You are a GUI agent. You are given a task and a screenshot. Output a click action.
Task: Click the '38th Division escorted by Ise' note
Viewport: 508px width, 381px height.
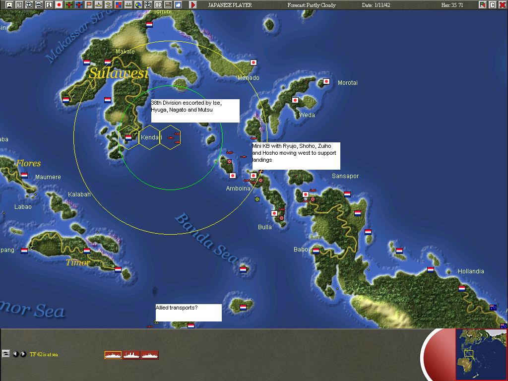[195, 111]
